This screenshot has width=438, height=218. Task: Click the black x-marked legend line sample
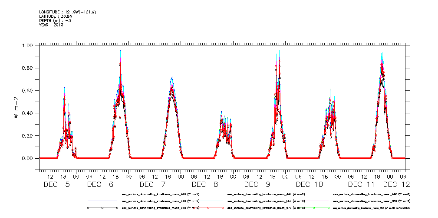point(102,208)
